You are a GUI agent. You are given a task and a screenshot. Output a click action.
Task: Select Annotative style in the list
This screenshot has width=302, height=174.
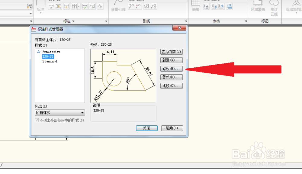pos(51,52)
